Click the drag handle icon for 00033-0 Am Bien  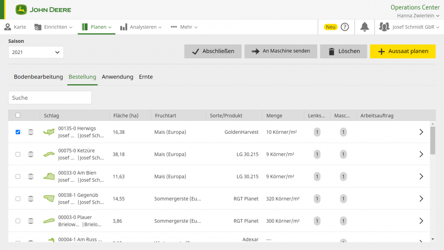coord(31,177)
